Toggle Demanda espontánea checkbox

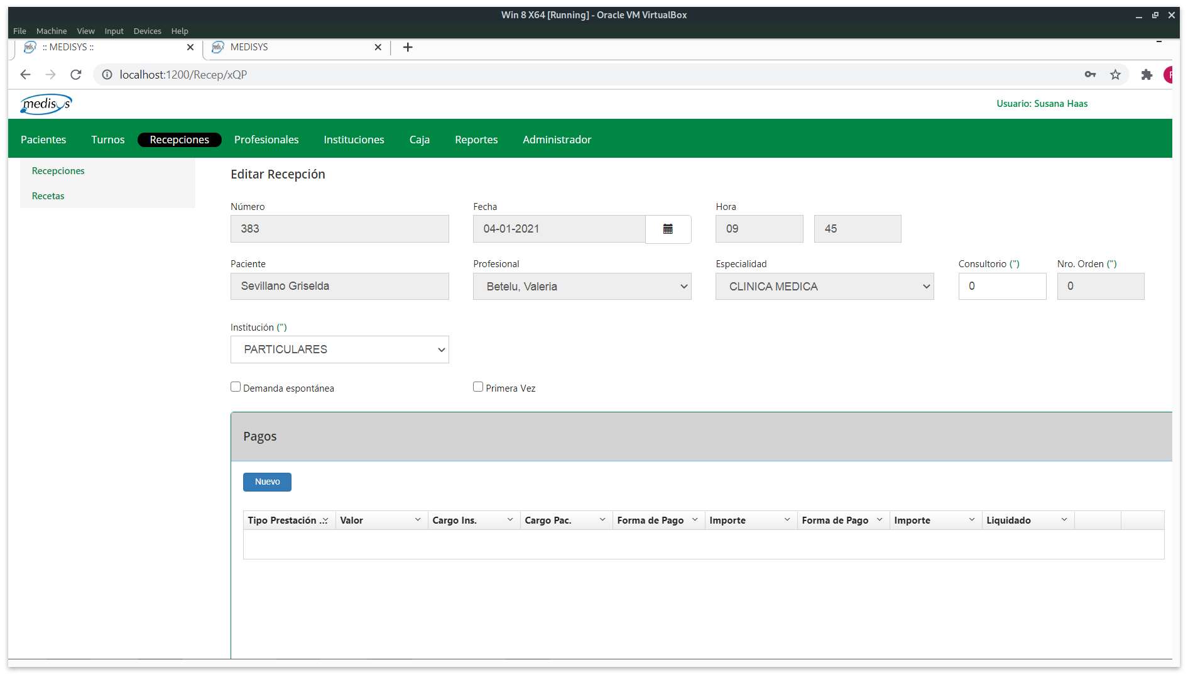click(x=236, y=387)
